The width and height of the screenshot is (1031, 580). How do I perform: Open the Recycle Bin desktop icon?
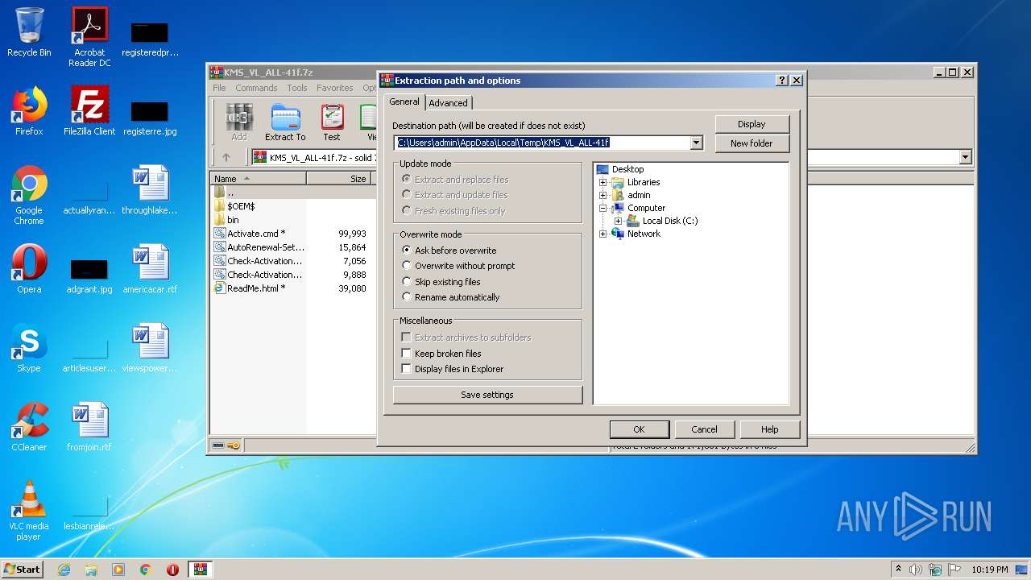click(x=29, y=32)
